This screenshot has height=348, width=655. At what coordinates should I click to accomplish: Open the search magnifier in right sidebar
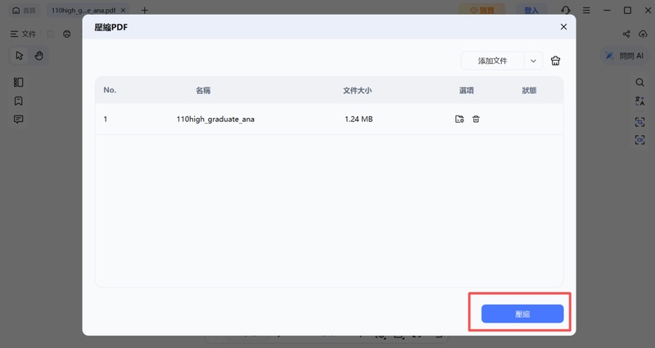(640, 83)
